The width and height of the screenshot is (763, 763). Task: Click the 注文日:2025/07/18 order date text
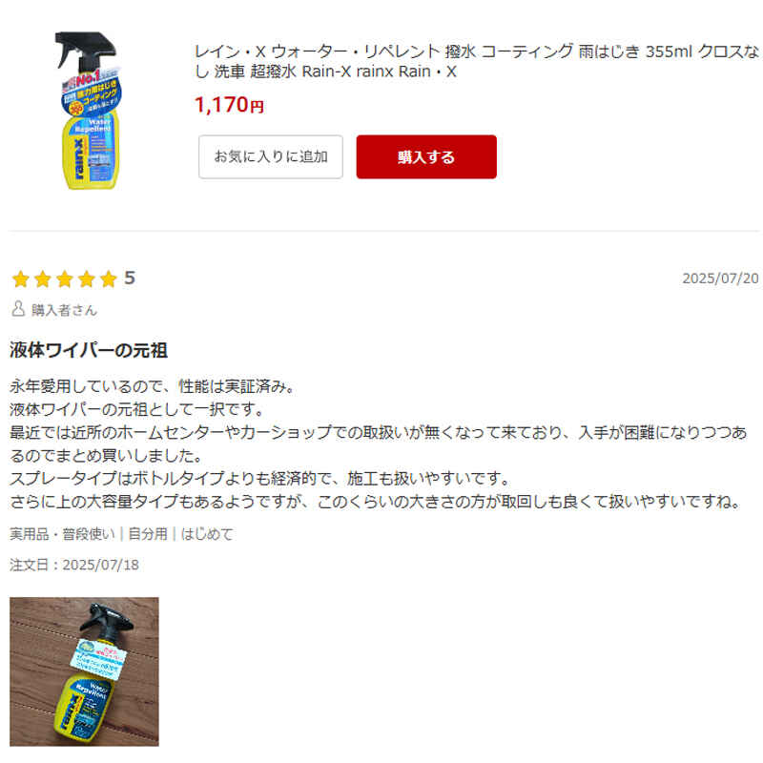tap(74, 565)
